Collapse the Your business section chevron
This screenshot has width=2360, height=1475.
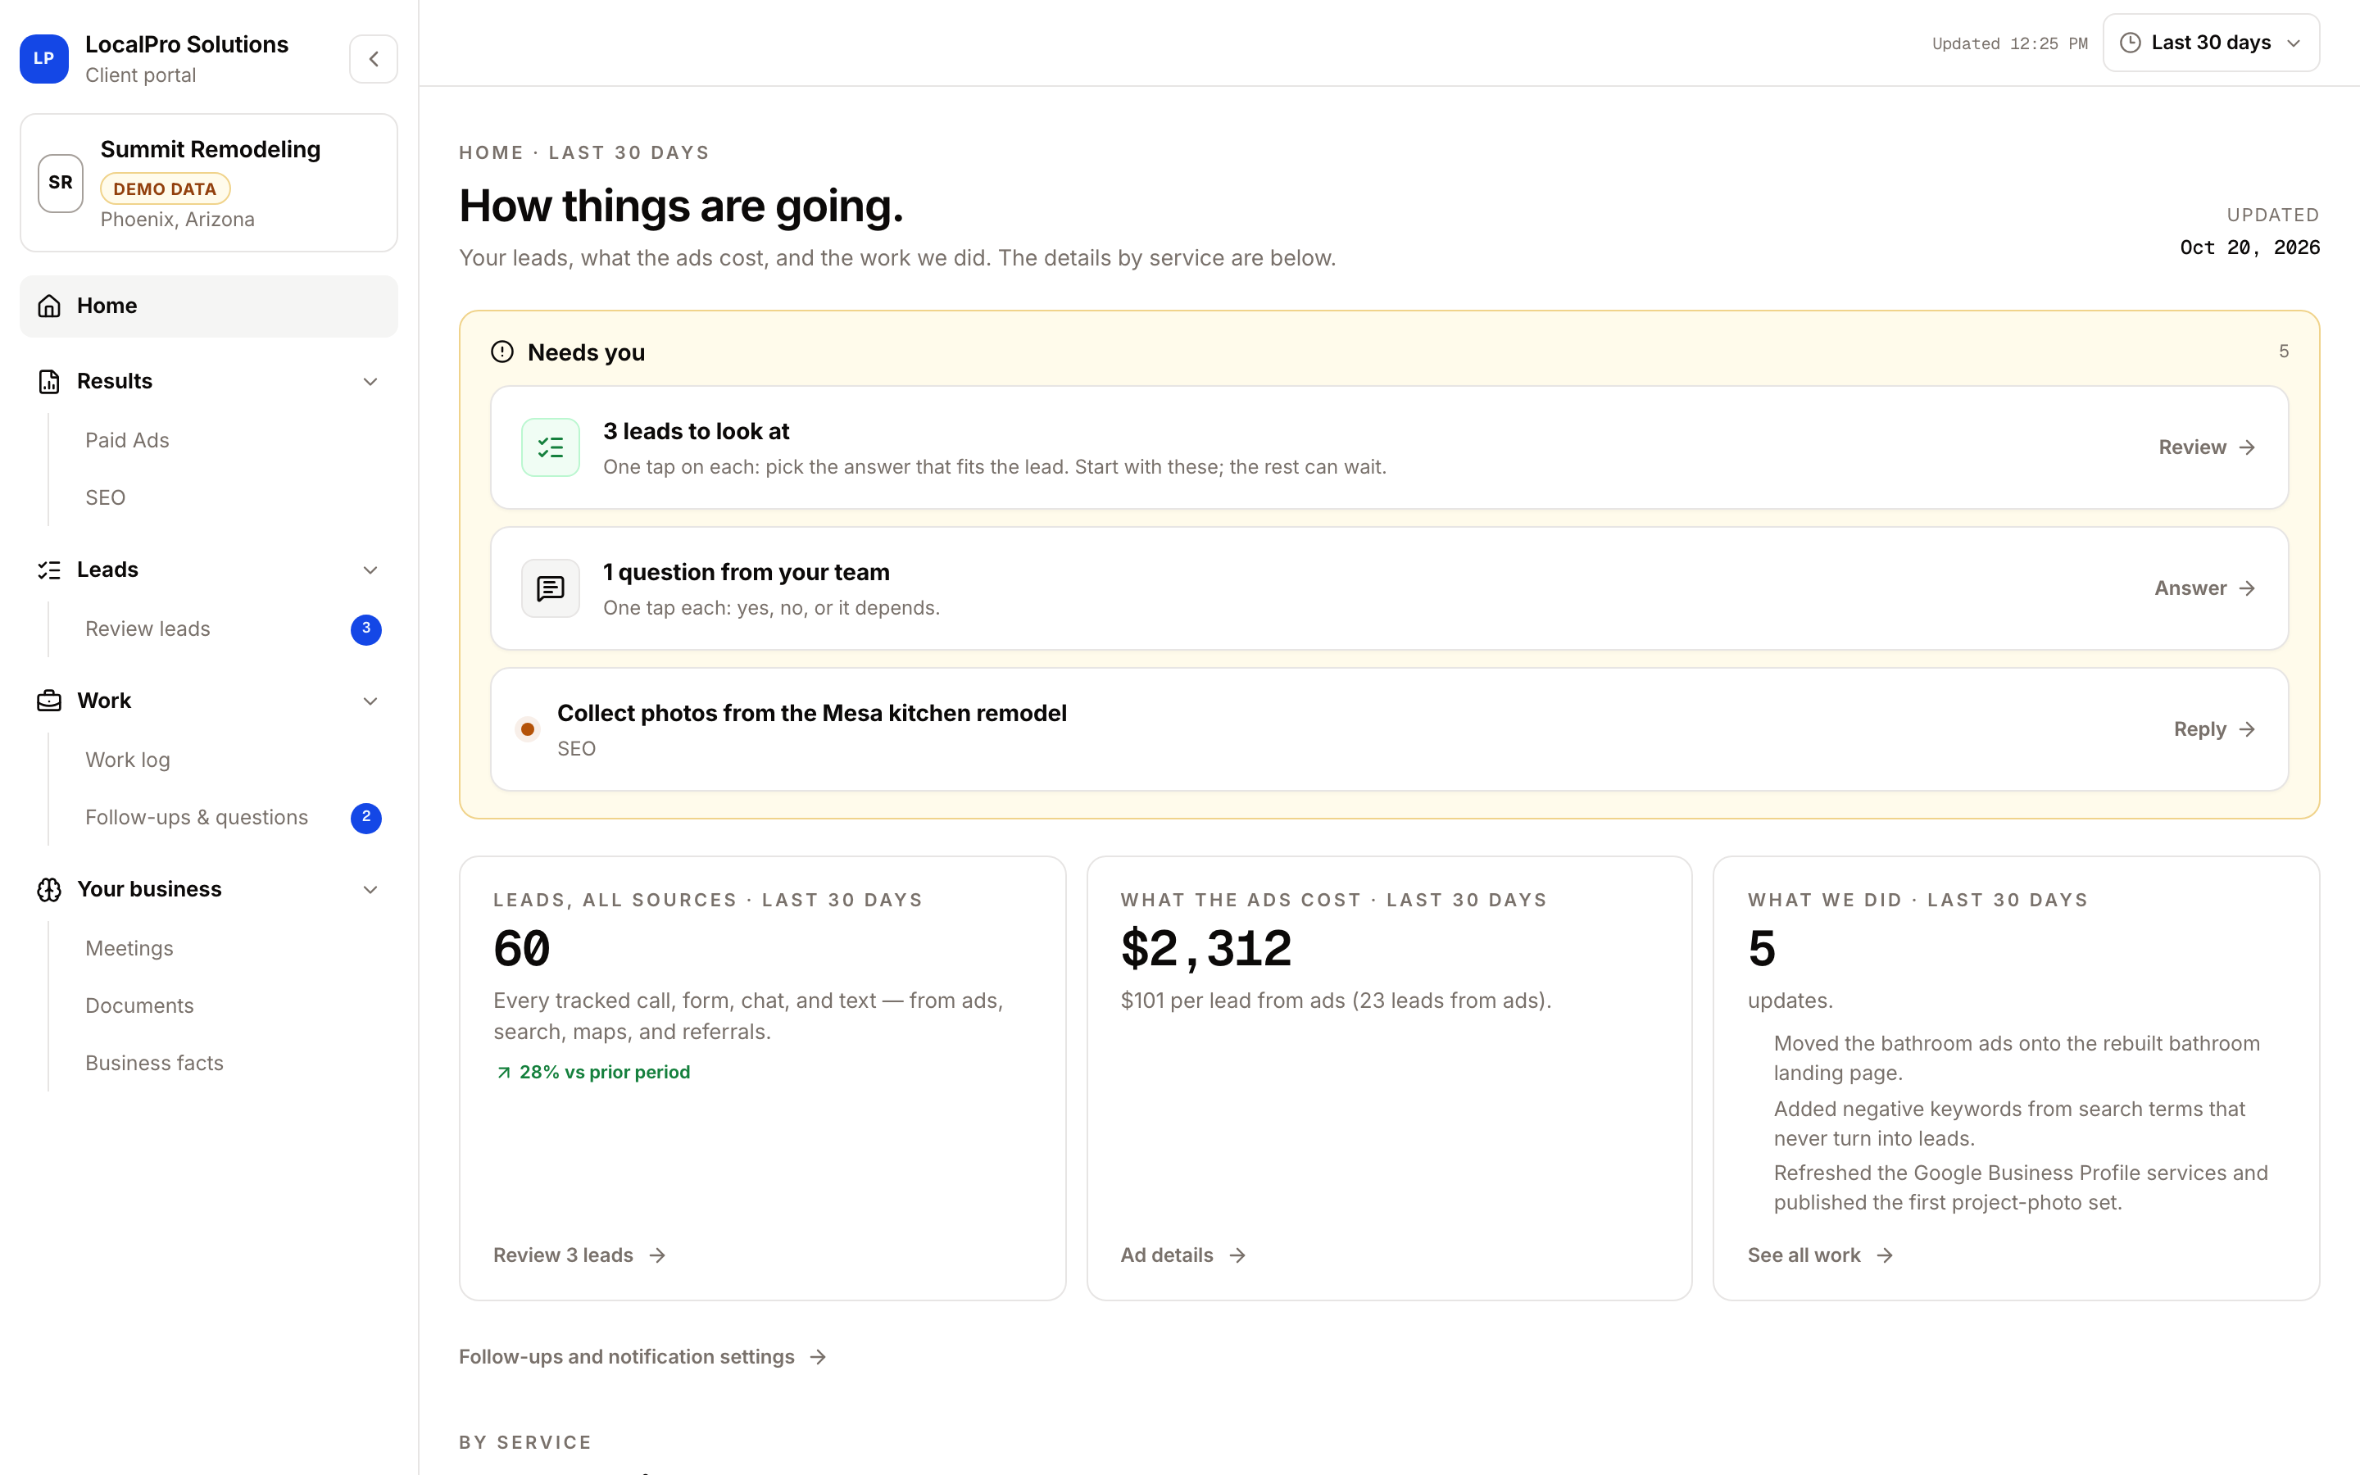[x=370, y=890]
